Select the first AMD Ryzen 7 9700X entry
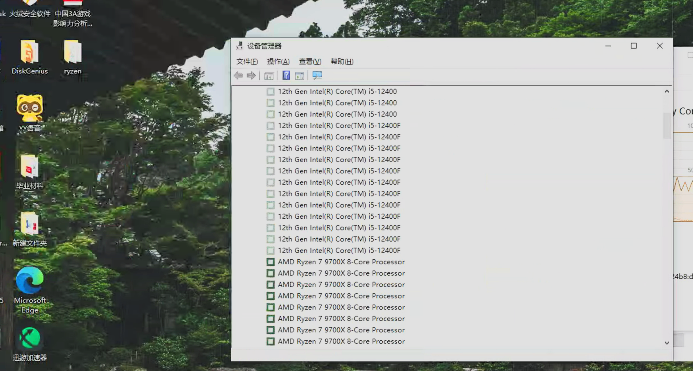Screen dimensions: 693x371 pyautogui.click(x=341, y=262)
